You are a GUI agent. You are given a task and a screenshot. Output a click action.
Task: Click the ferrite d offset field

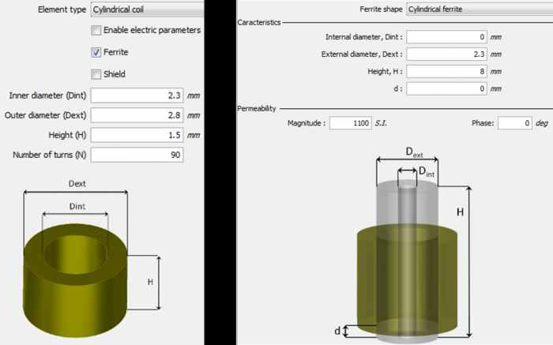pyautogui.click(x=446, y=88)
